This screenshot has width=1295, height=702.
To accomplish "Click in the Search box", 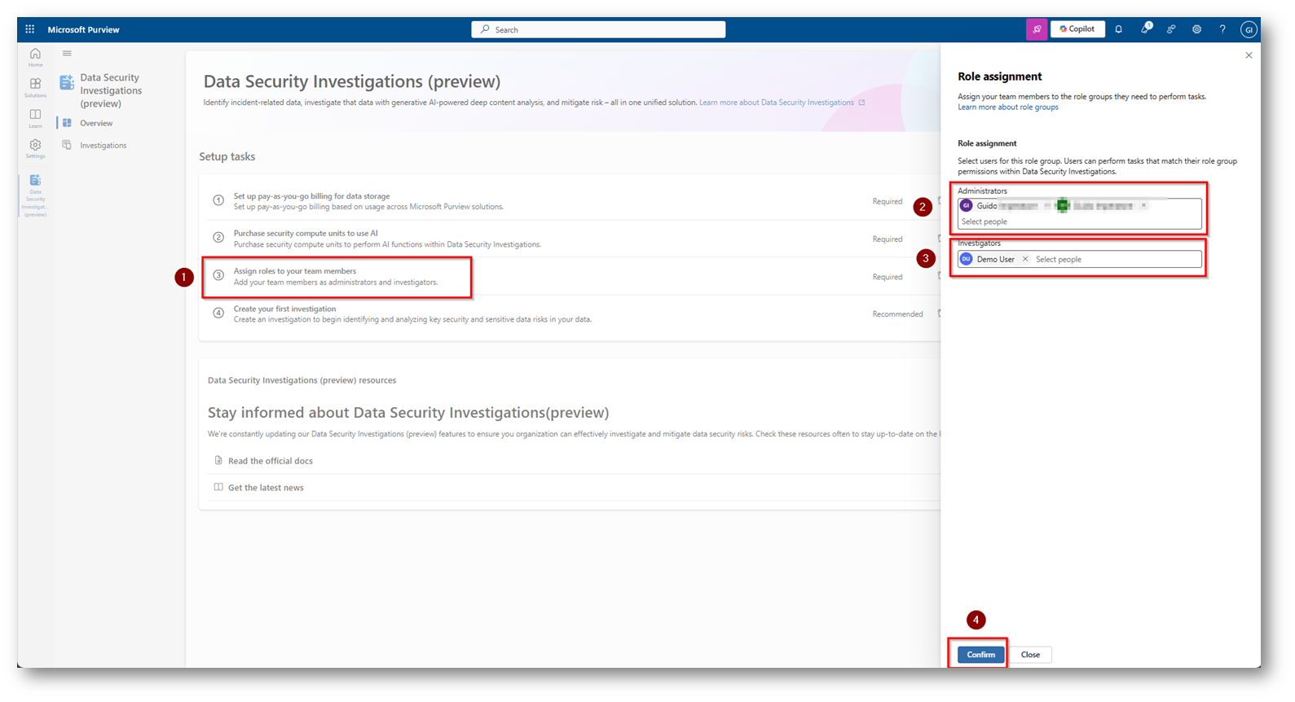I will pyautogui.click(x=598, y=29).
